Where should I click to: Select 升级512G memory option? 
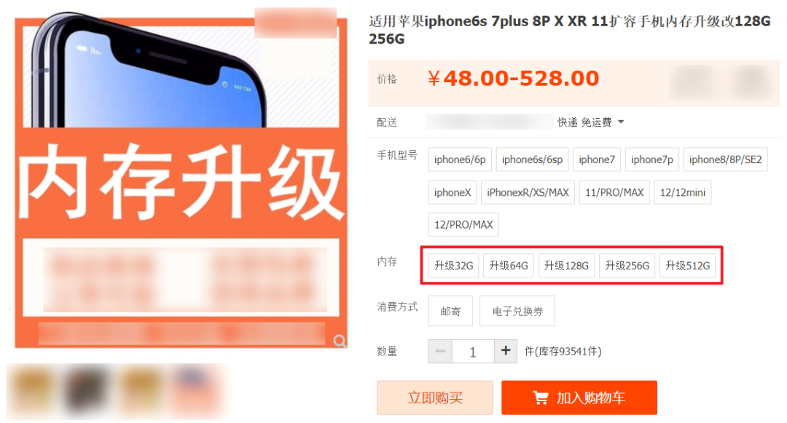tap(687, 266)
